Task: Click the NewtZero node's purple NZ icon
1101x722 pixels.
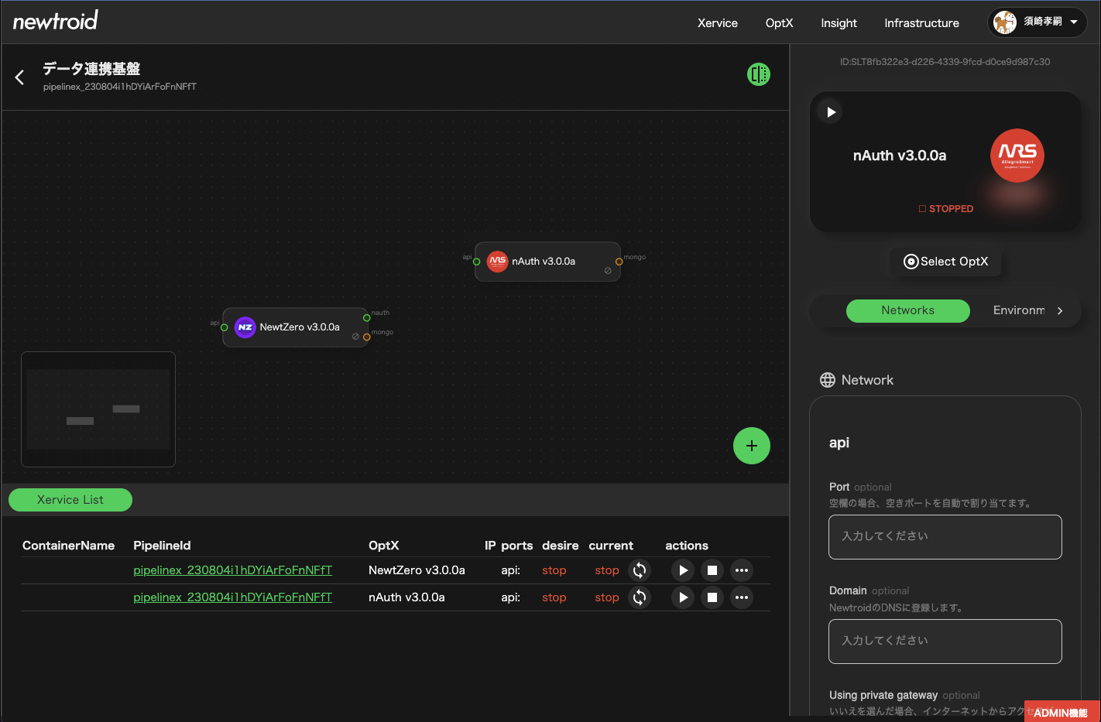Action: [x=245, y=327]
